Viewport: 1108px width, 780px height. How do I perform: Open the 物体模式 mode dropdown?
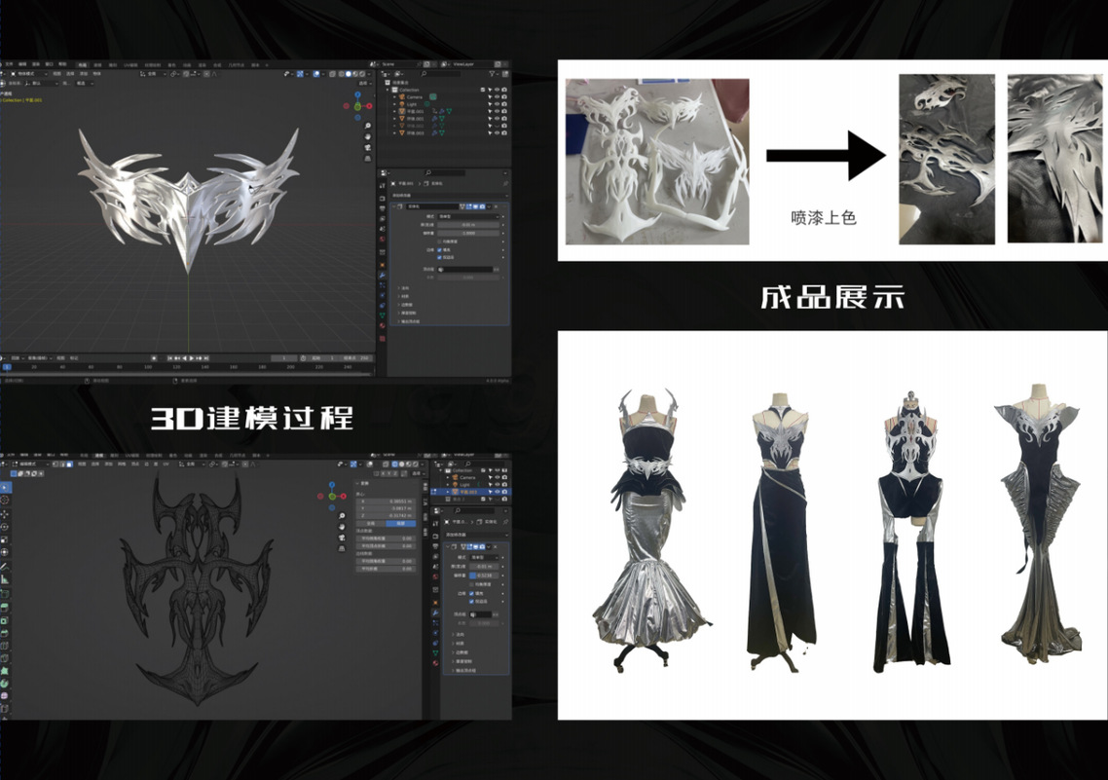point(25,73)
